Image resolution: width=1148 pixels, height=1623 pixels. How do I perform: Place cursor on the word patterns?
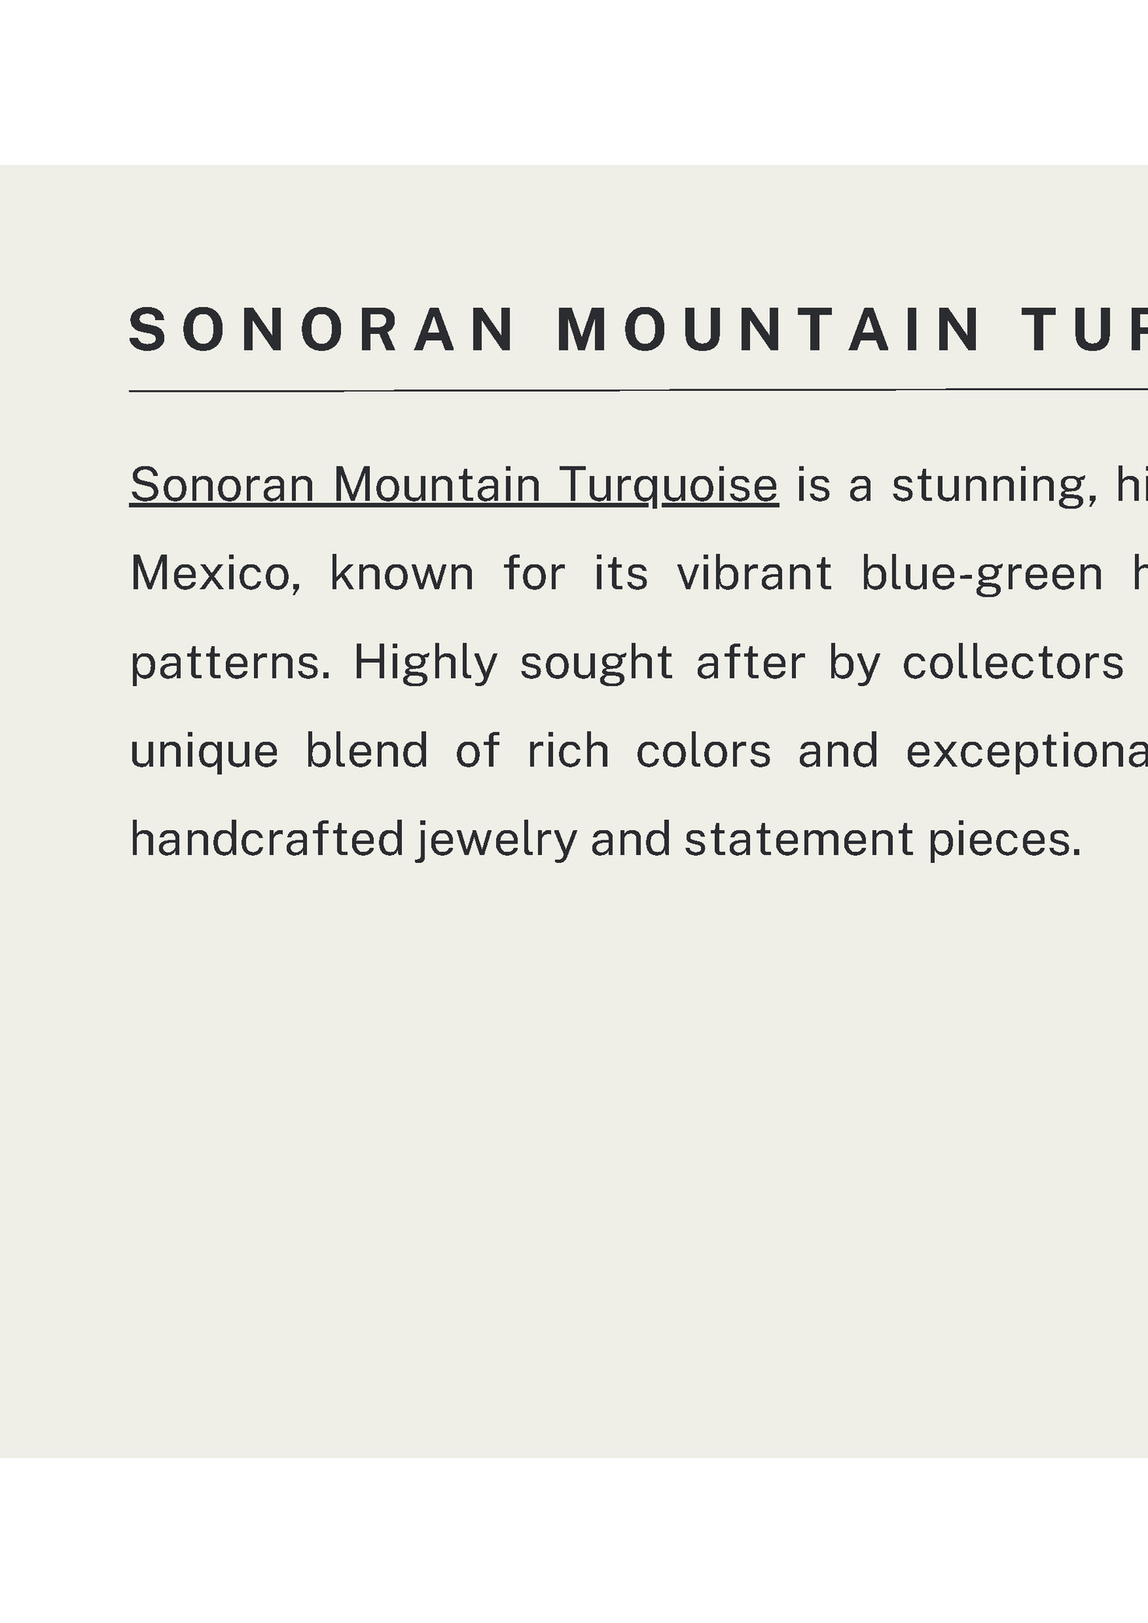click(x=230, y=664)
